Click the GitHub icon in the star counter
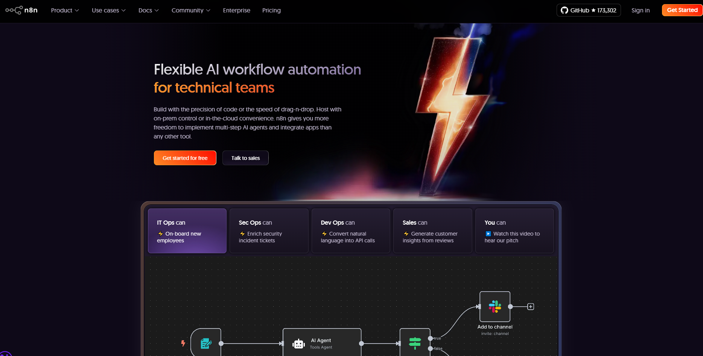The height and width of the screenshot is (356, 703). click(564, 10)
